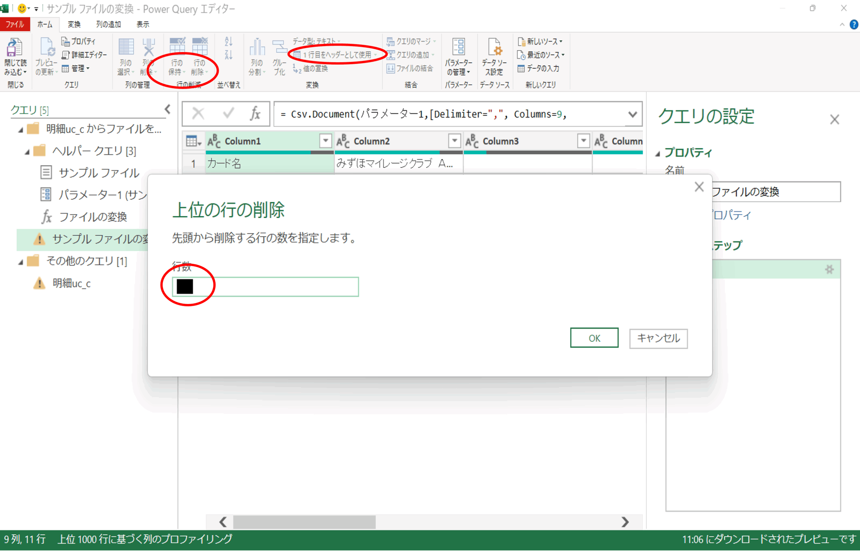Open the File (ファイル) tab

click(x=15, y=24)
